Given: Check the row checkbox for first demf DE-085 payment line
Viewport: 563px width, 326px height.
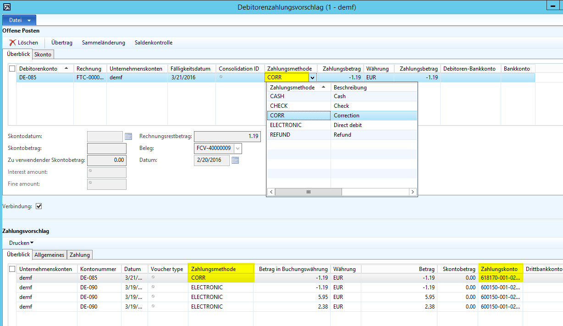Looking at the screenshot, I should click(x=12, y=278).
